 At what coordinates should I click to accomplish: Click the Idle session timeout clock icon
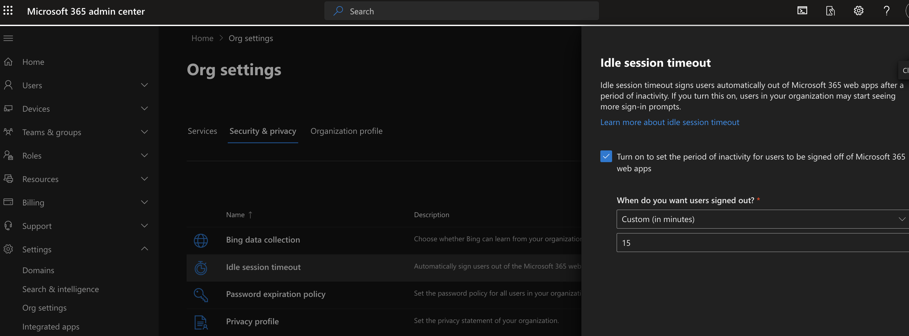201,268
